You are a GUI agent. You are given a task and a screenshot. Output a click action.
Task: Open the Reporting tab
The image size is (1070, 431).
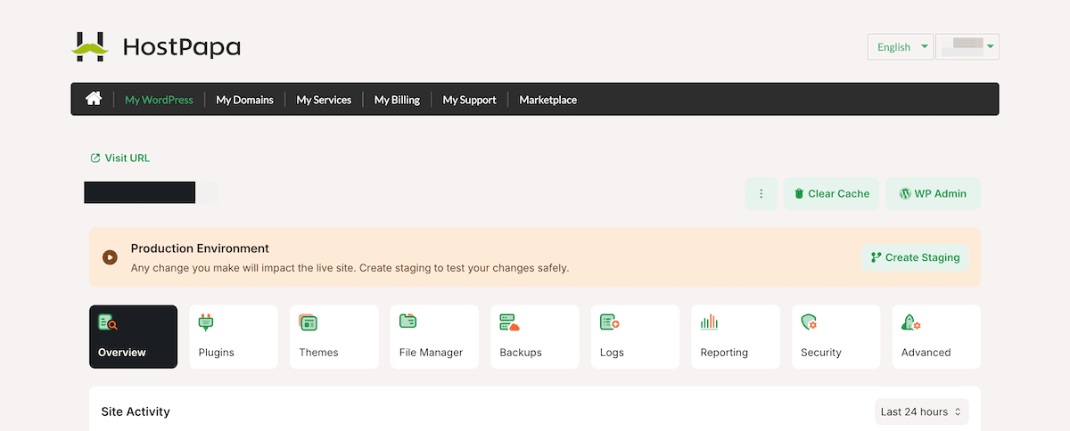coord(735,337)
